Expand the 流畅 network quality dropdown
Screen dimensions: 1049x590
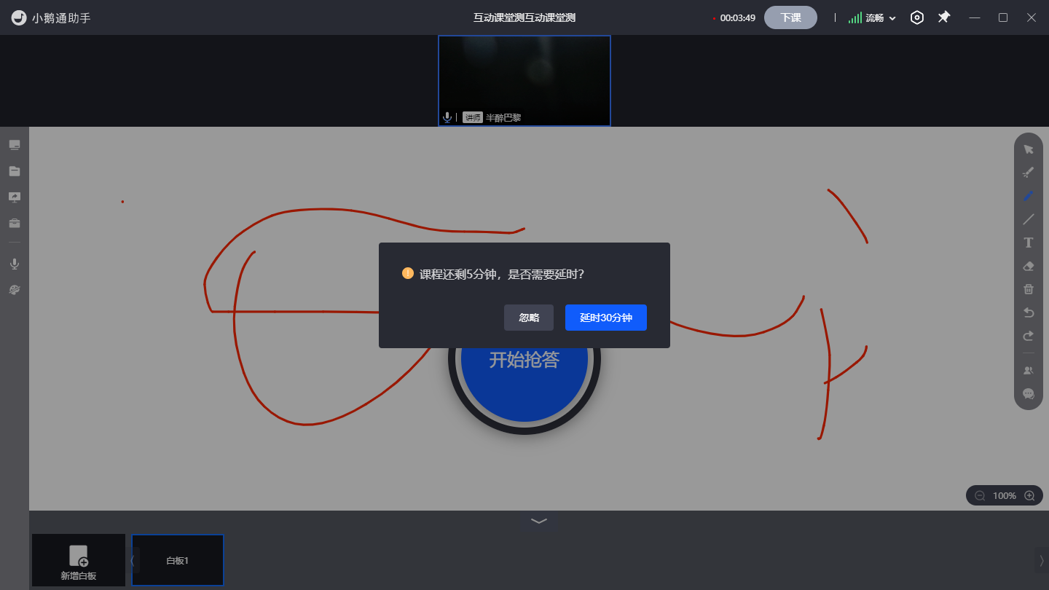[x=872, y=17]
